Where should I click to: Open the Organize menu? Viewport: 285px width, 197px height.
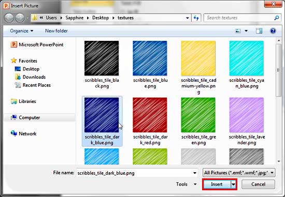22,31
